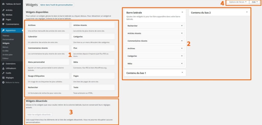Select the Menus submenu link
262x125 pixels.
click(5, 47)
